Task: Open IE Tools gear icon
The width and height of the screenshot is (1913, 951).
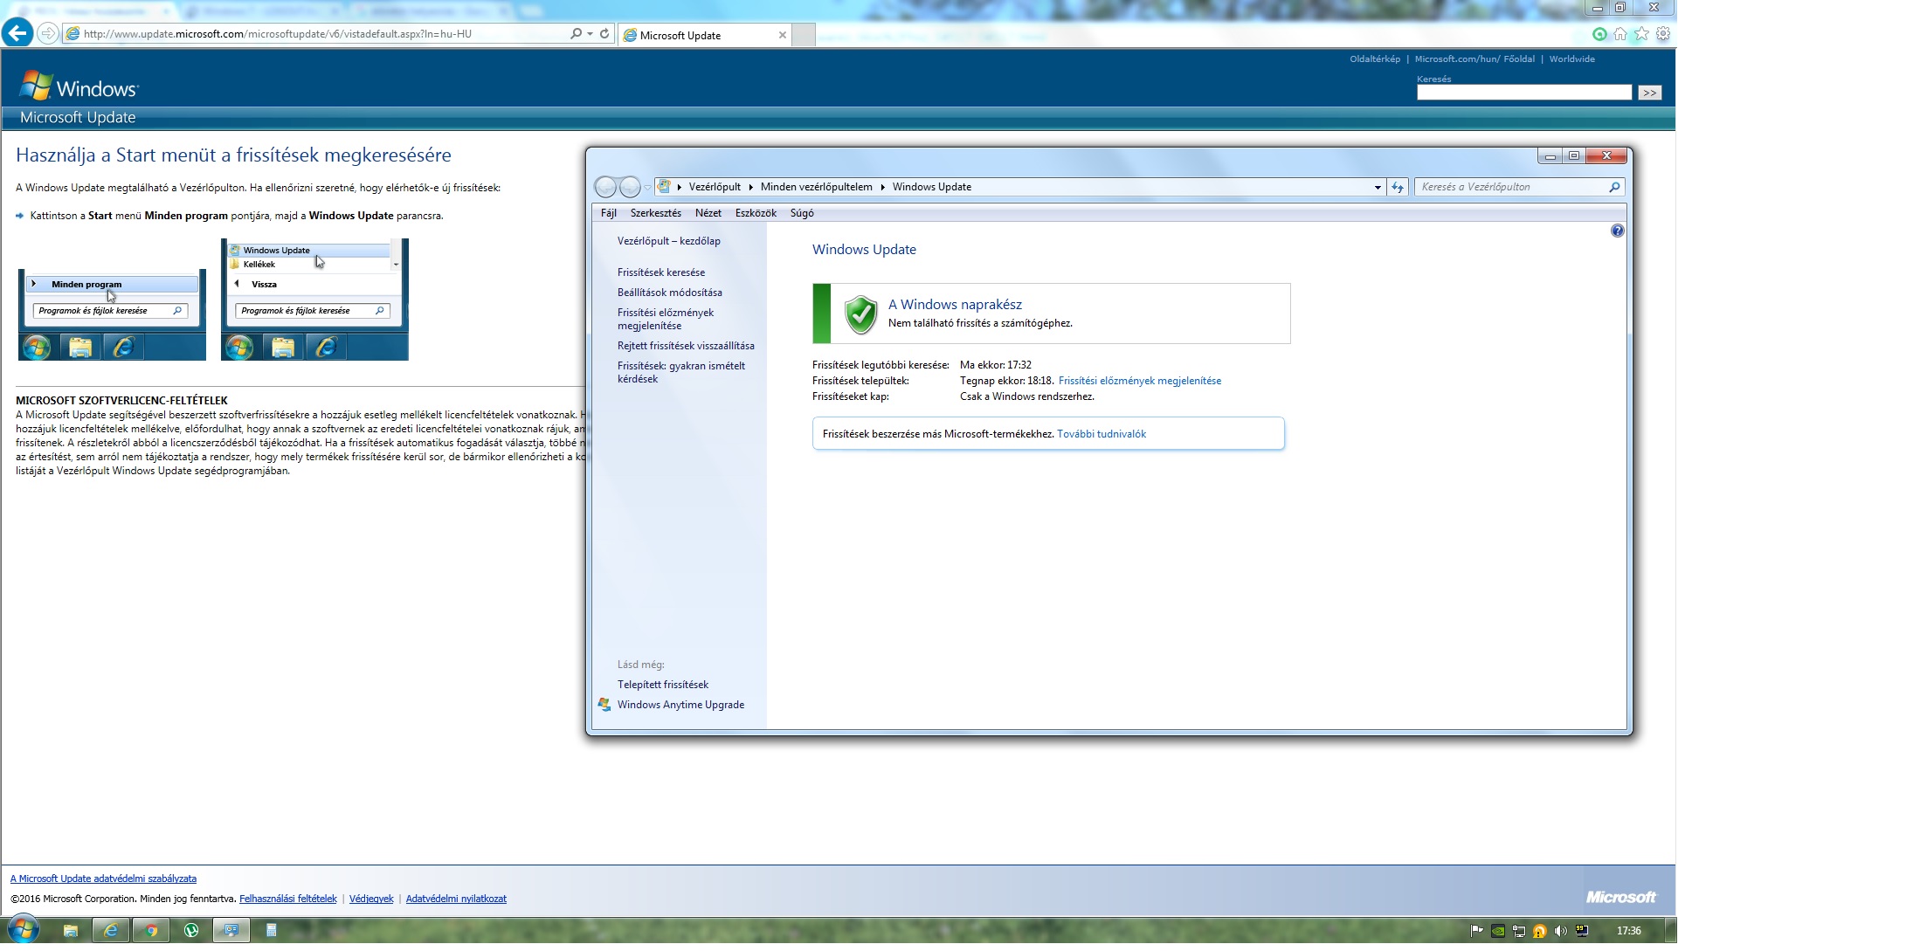Action: click(1663, 34)
